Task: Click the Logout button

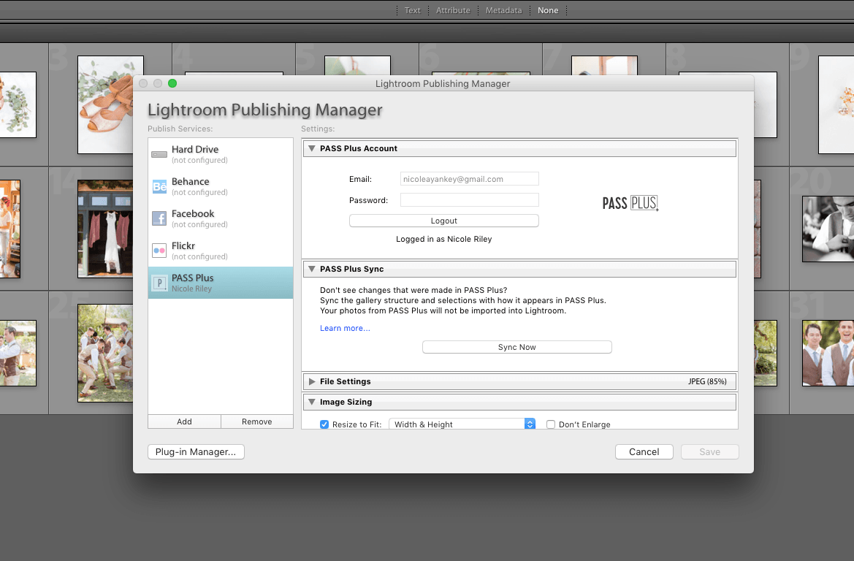Action: (x=444, y=221)
